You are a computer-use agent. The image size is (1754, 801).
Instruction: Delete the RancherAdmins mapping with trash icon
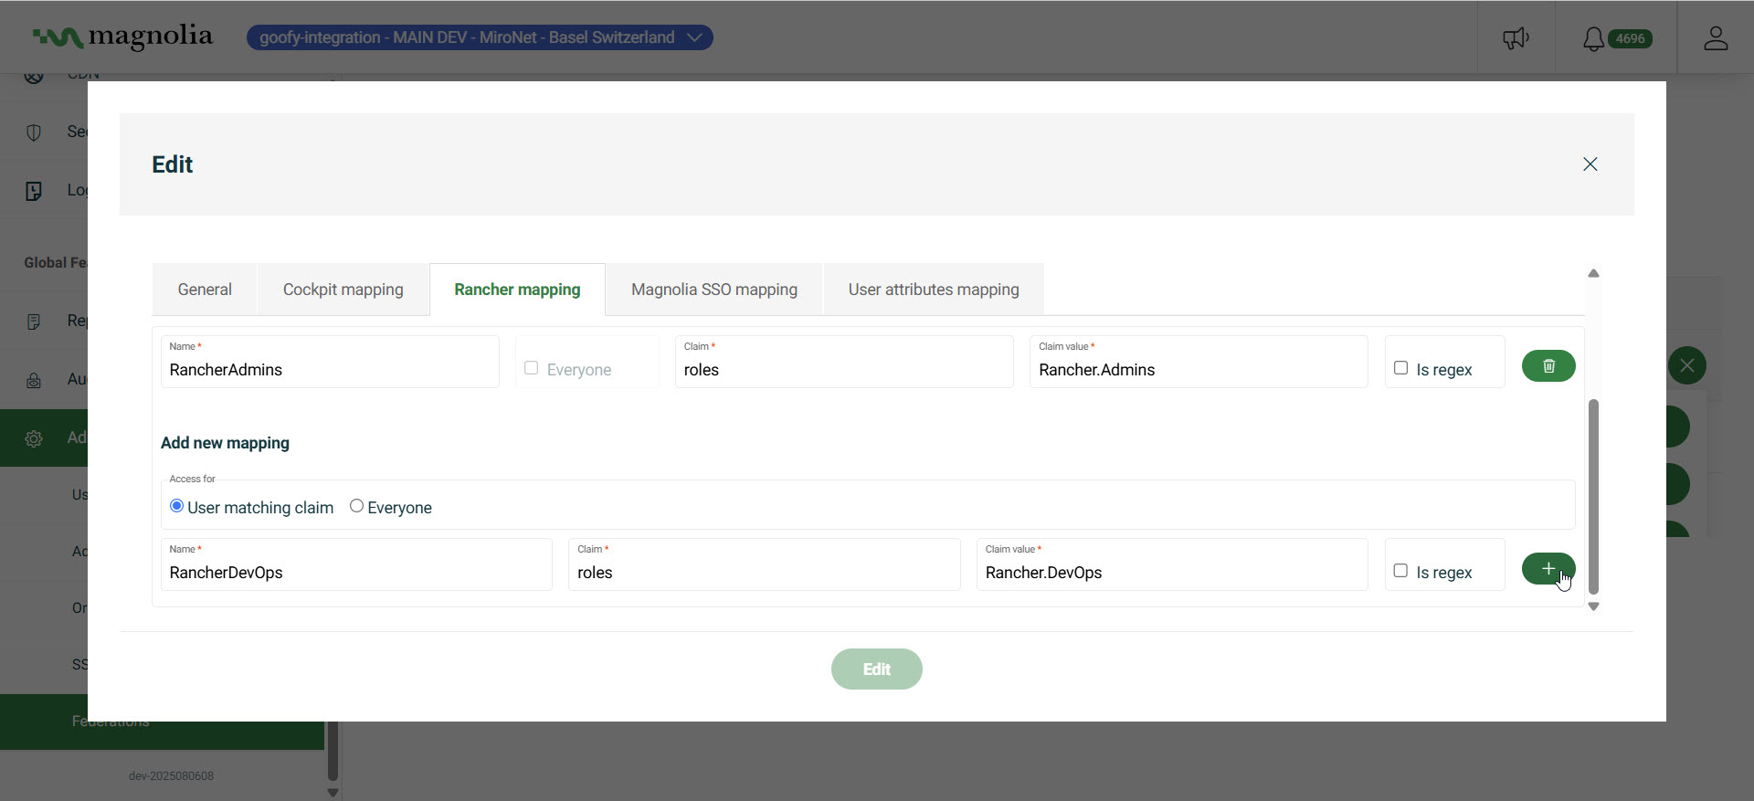1548,366
